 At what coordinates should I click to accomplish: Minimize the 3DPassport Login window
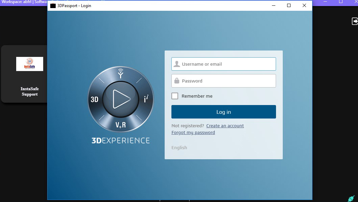click(x=274, y=5)
